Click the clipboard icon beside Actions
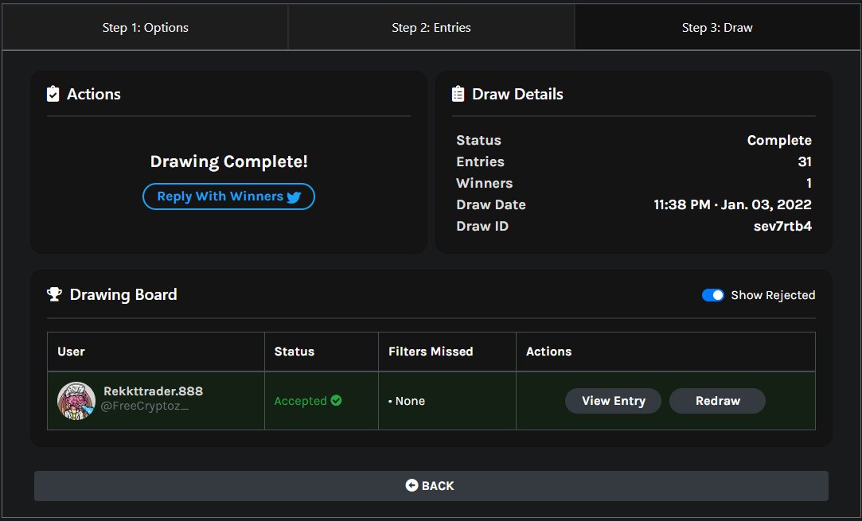Viewport: 862px width, 521px height. (52, 93)
